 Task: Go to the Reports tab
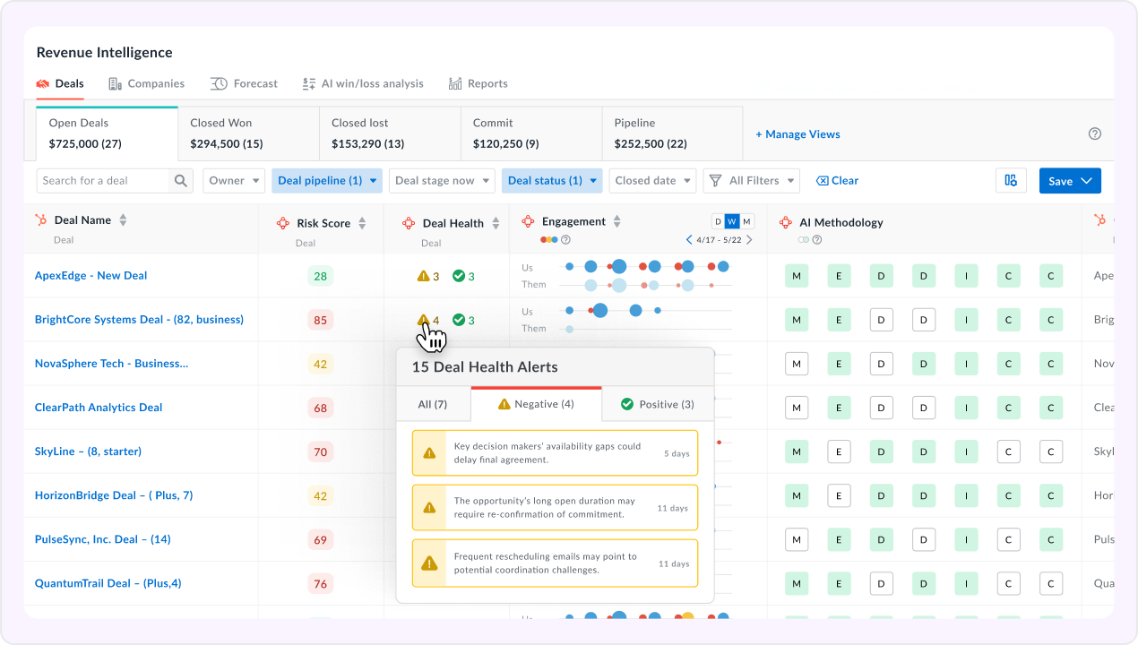(x=478, y=83)
